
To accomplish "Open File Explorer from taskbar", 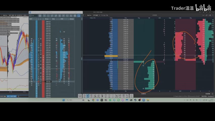I will click(x=148, y=100).
